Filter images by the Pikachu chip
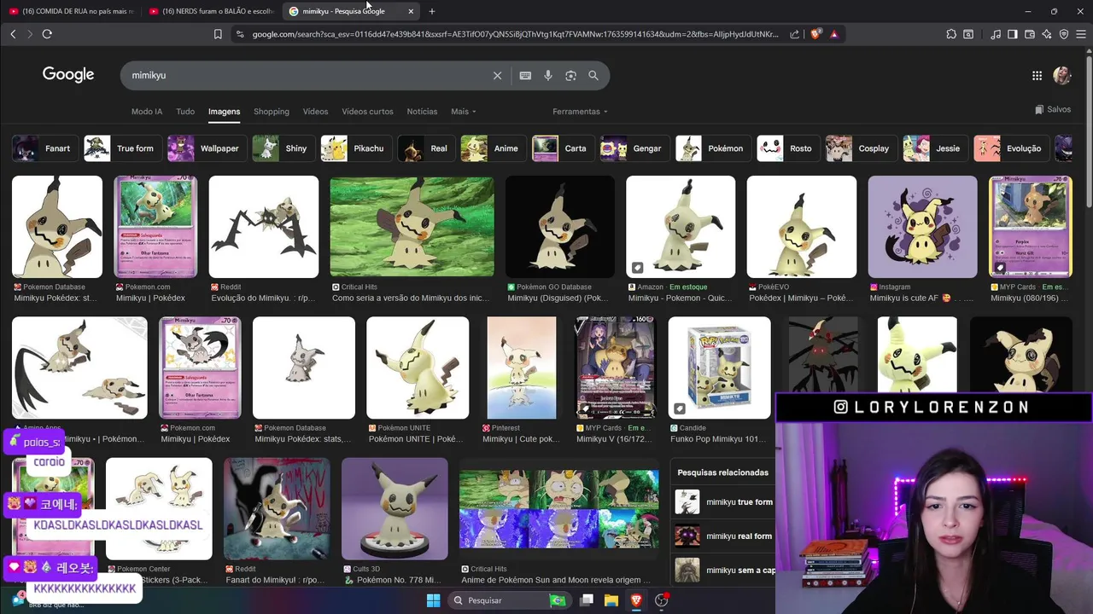 point(354,148)
